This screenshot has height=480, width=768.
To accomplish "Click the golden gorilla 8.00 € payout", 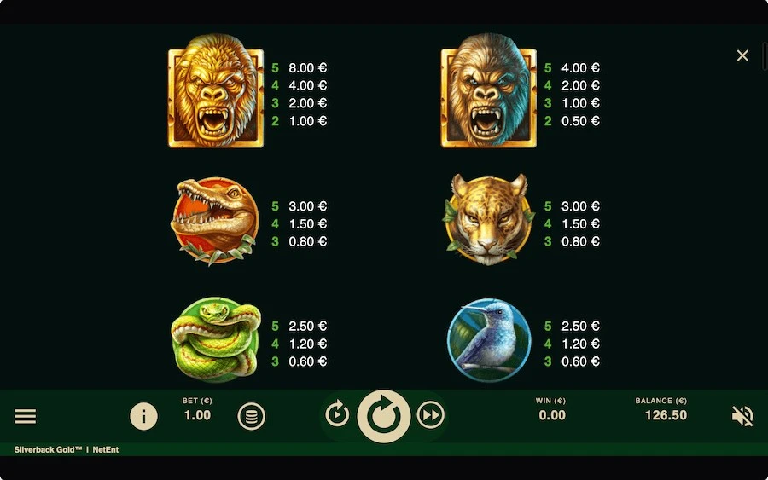I will (307, 67).
